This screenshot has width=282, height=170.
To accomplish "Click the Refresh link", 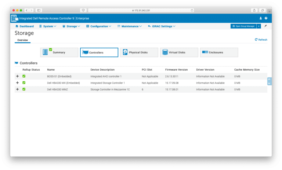I will [261, 40].
